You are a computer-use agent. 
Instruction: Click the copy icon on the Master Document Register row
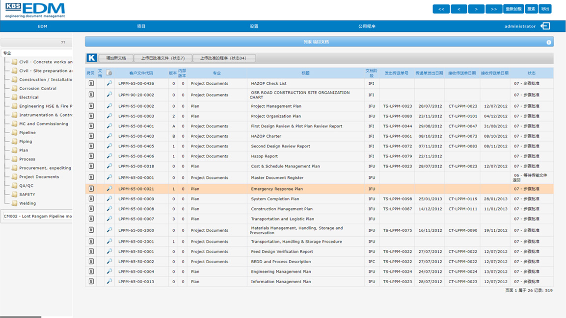click(x=91, y=177)
